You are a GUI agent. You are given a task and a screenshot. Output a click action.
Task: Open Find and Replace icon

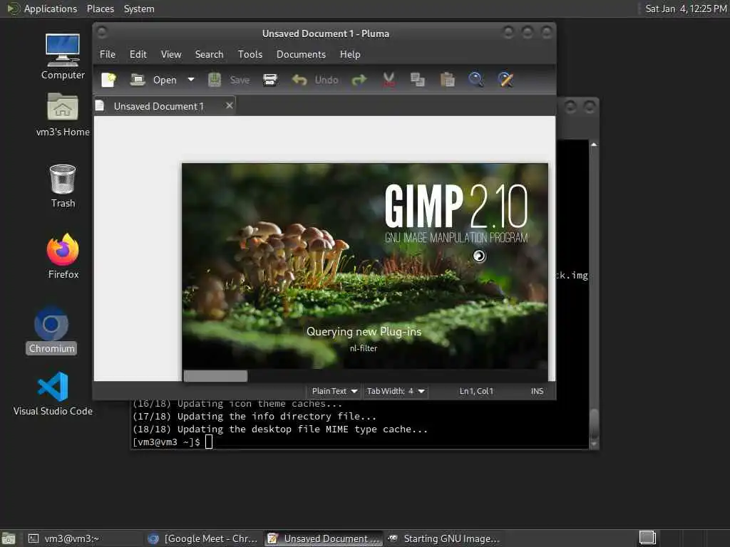click(505, 80)
